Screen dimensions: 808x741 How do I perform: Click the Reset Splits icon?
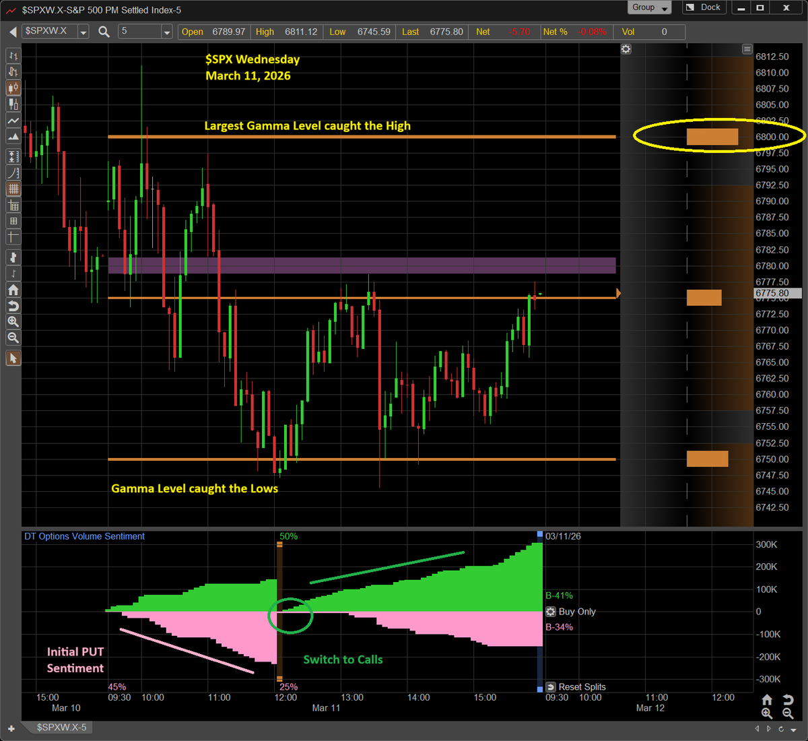[x=551, y=687]
